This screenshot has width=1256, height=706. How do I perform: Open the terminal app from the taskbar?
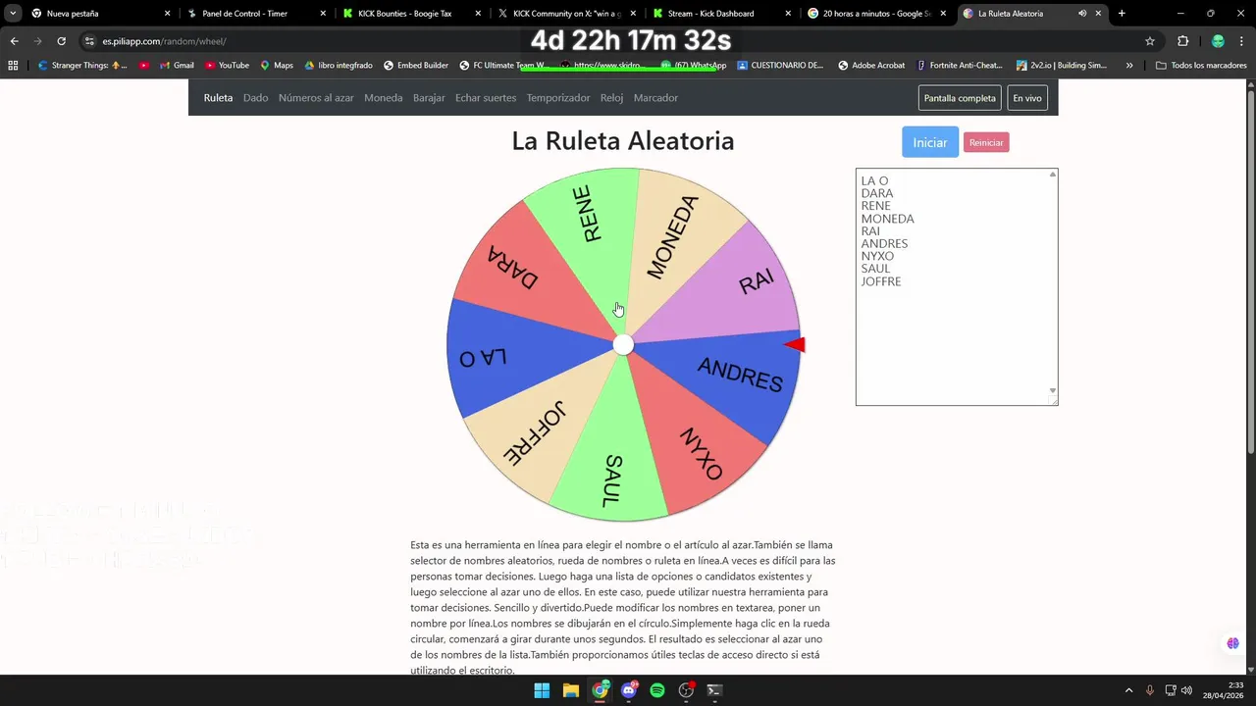pos(715,690)
